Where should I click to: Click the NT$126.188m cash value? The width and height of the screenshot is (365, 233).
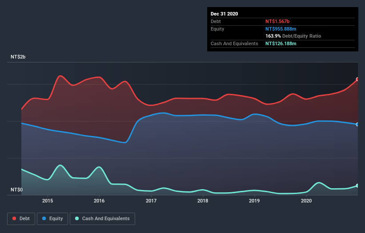pos(281,43)
